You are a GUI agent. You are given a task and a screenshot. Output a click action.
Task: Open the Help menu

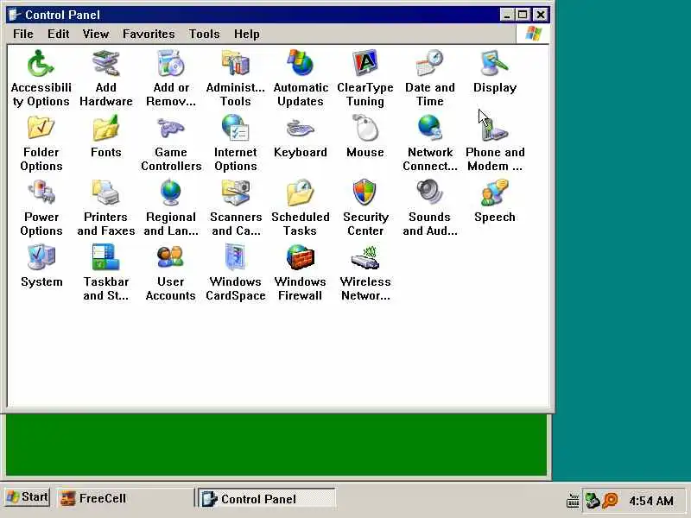(246, 34)
